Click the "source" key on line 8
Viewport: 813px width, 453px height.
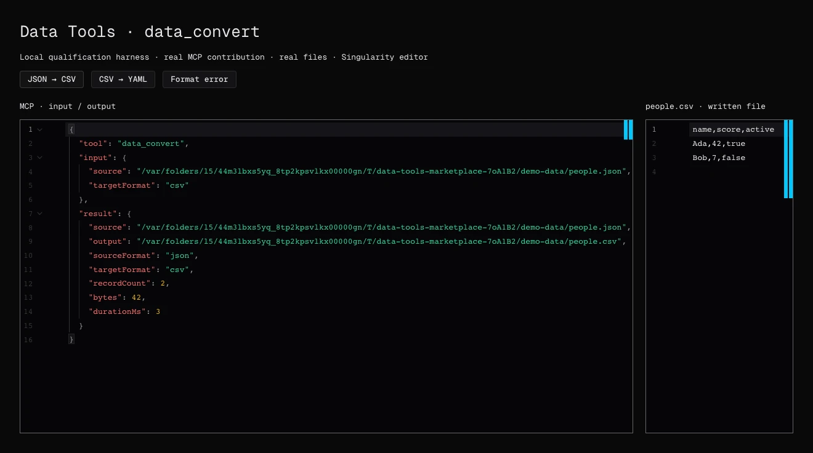[108, 228]
